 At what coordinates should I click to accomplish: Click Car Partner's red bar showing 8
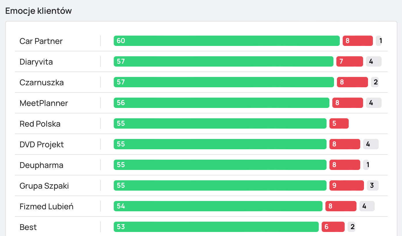pyautogui.click(x=358, y=41)
